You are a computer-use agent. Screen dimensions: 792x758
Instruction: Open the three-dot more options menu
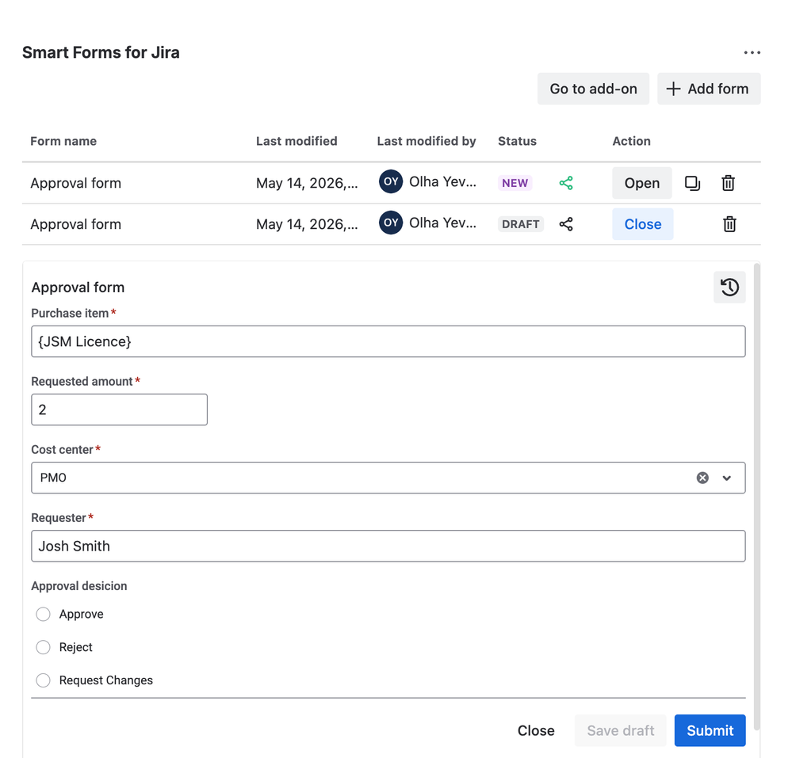[x=752, y=52]
